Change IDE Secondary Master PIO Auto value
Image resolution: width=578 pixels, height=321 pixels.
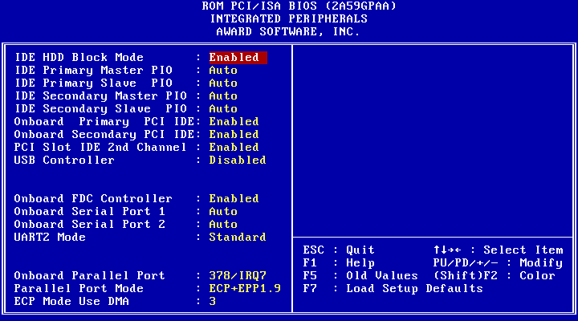point(223,96)
